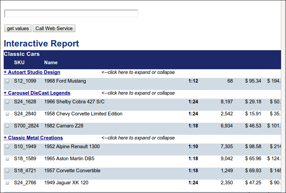Image resolution: width=286 pixels, height=193 pixels.
Task: Click the quantity value 6,934
Action: pos(227,126)
